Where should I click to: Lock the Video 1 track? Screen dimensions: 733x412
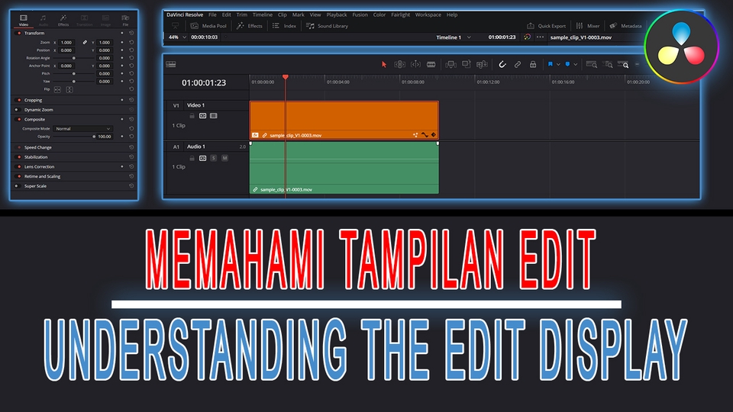tap(192, 115)
